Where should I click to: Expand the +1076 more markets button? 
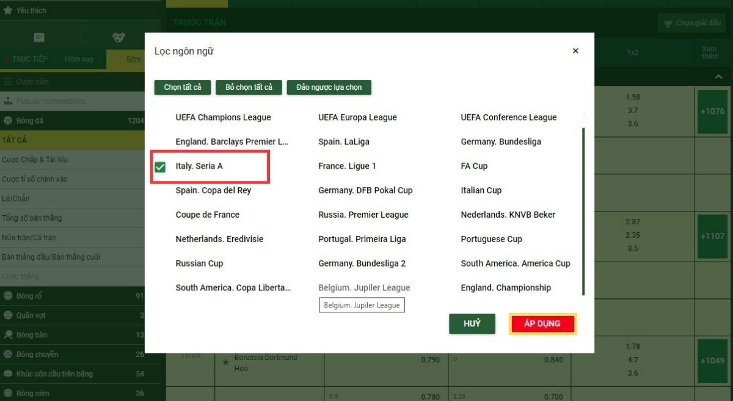(x=712, y=111)
